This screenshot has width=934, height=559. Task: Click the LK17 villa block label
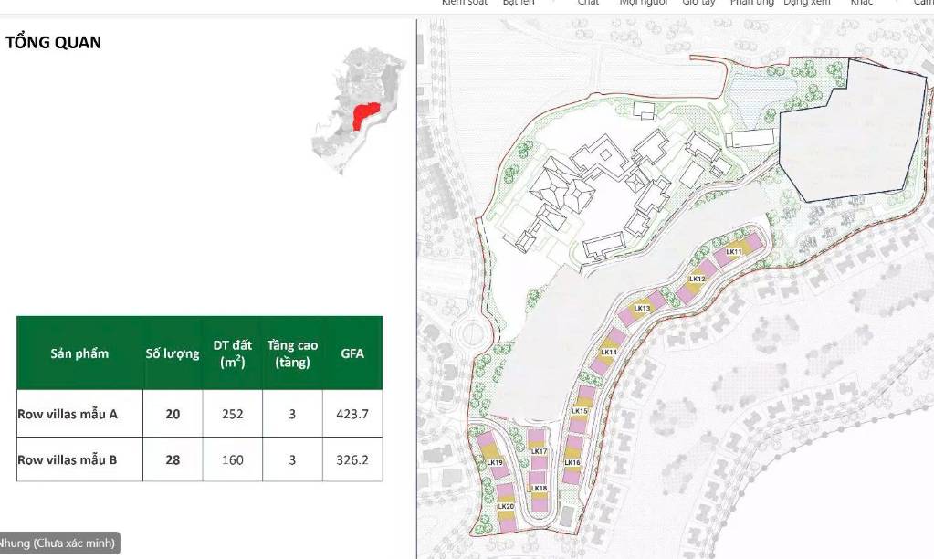click(x=538, y=452)
